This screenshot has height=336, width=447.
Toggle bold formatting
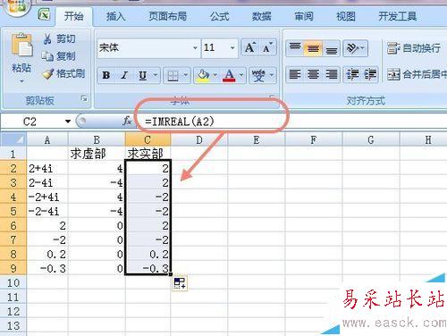point(106,75)
